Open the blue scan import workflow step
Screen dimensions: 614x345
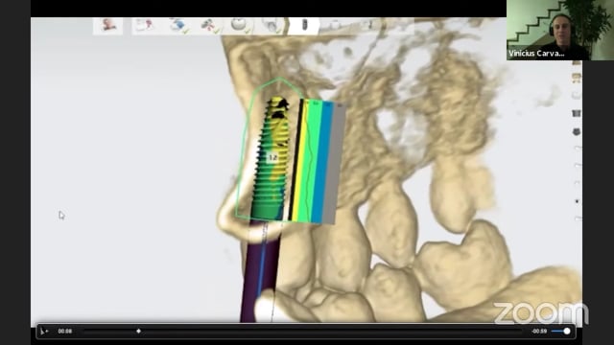tap(178, 26)
